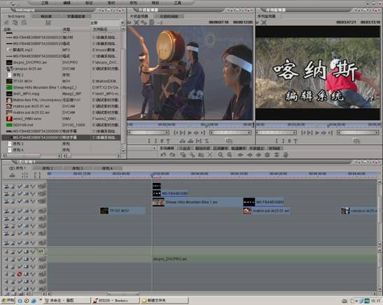Click the zoom-out magnifier in the editing toolbar
The width and height of the screenshot is (383, 305).
pyautogui.click(x=230, y=154)
